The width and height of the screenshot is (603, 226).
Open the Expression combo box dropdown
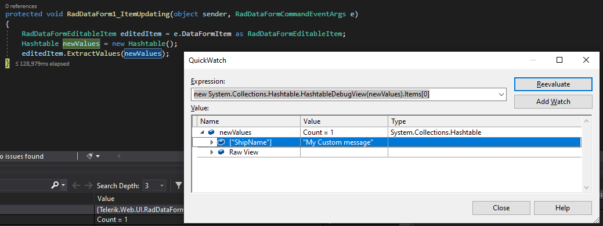tap(501, 94)
